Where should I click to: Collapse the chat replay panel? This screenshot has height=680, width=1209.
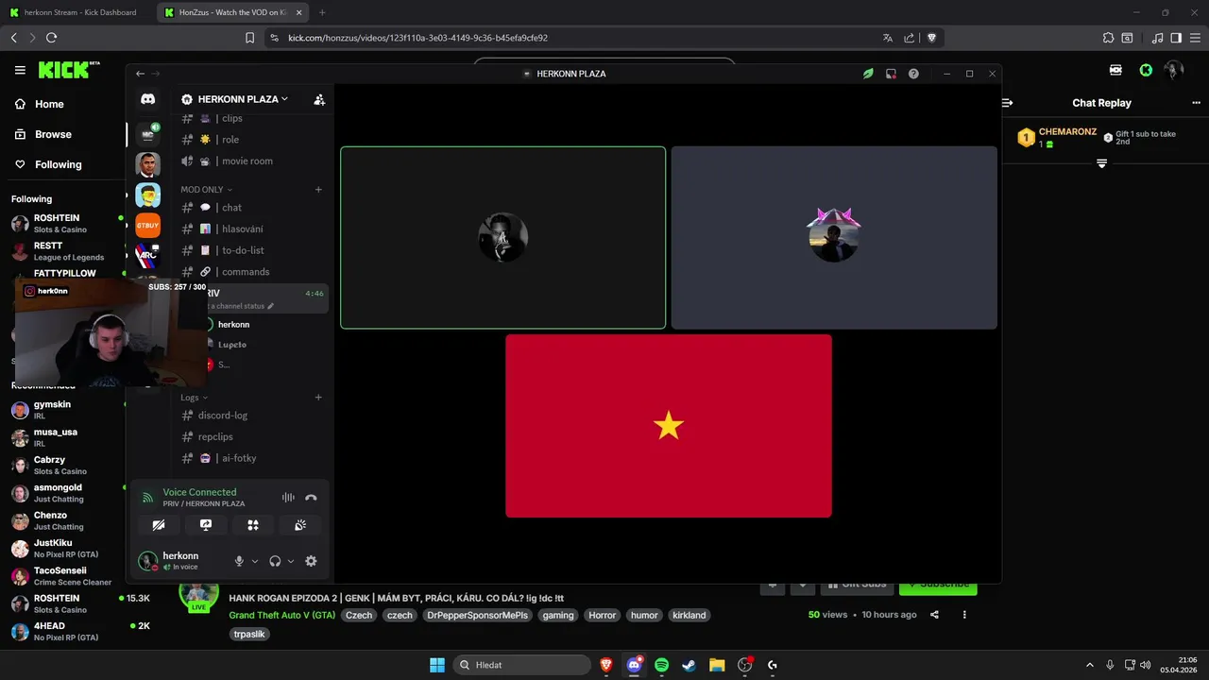point(1007,103)
